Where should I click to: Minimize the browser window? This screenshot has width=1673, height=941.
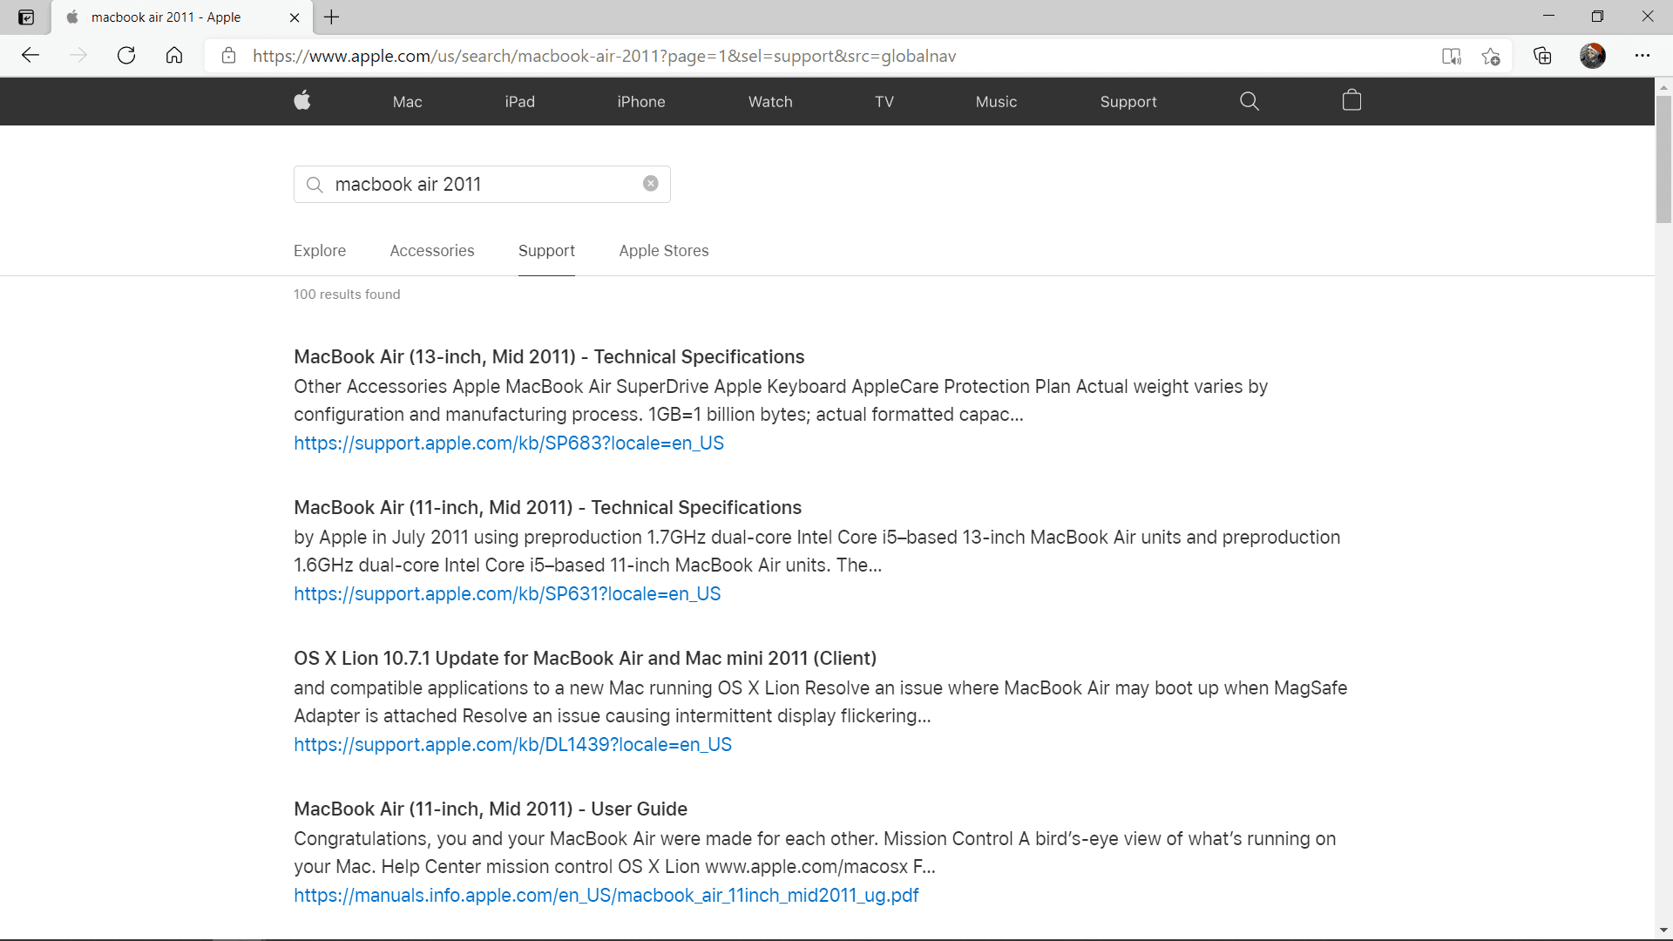pos(1548,17)
